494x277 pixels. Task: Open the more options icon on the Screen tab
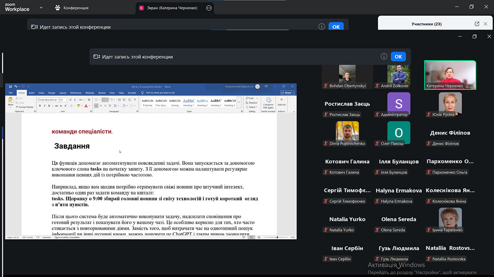(x=209, y=8)
